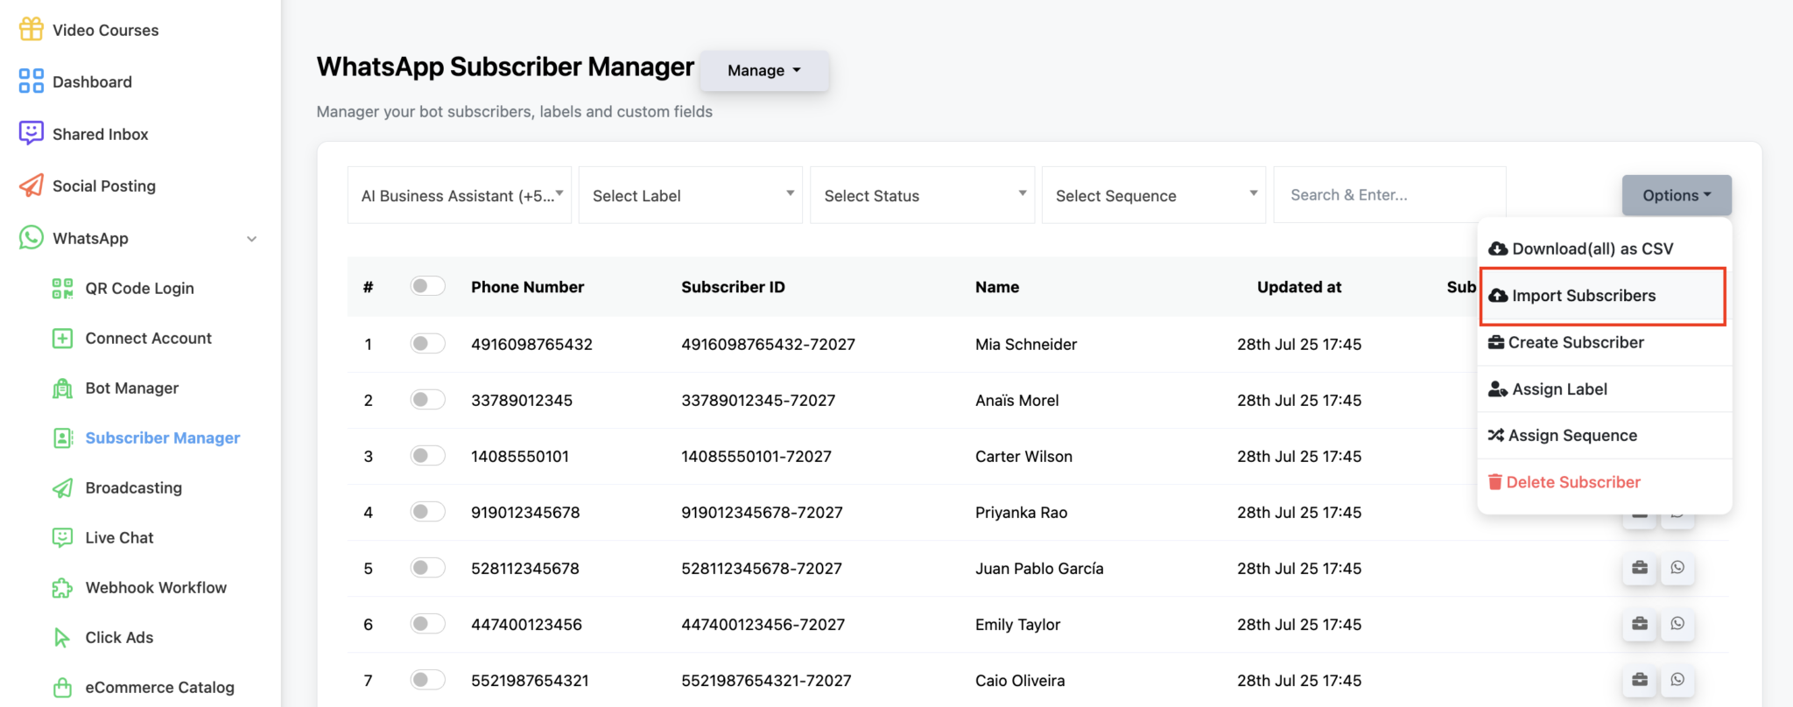Click phone number 528112345678
Viewport: 1793px width, 707px height.
pos(525,568)
